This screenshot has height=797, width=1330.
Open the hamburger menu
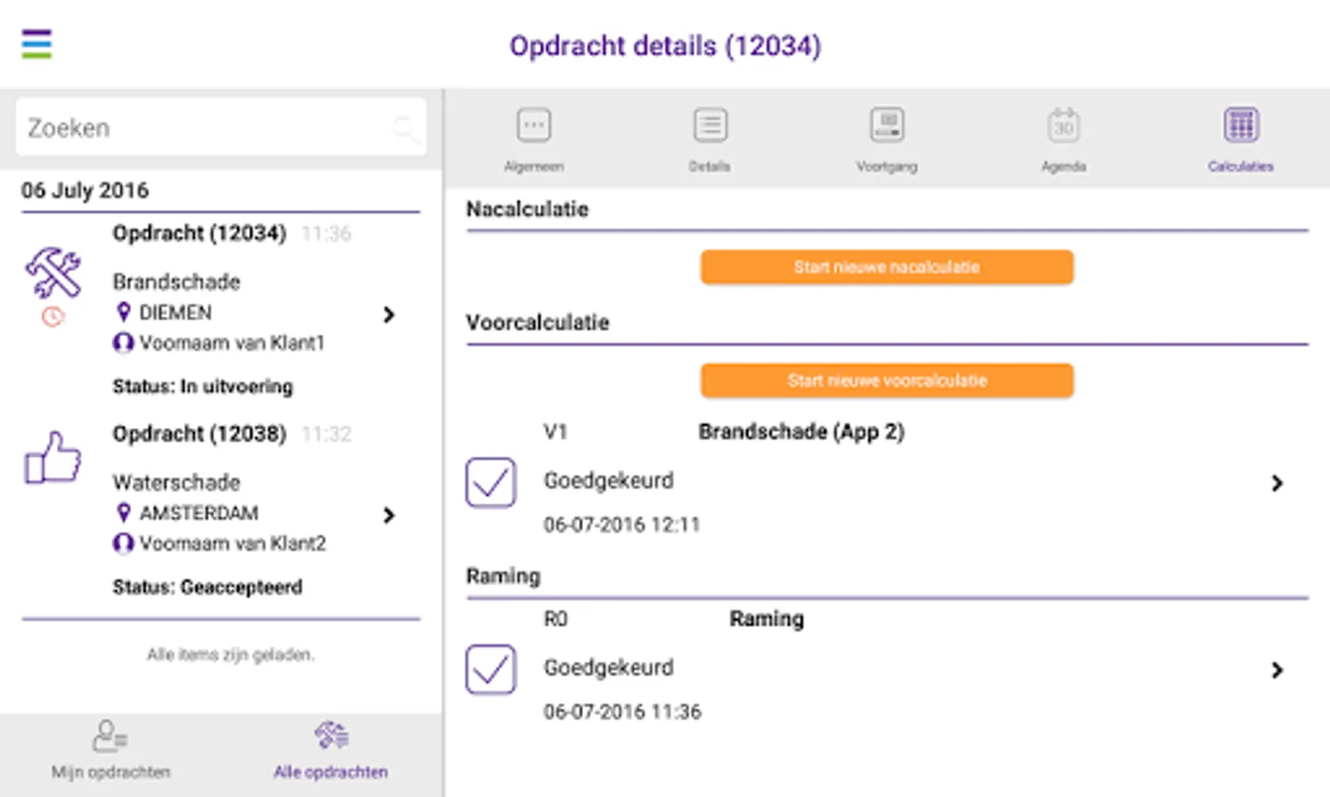pos(36,43)
